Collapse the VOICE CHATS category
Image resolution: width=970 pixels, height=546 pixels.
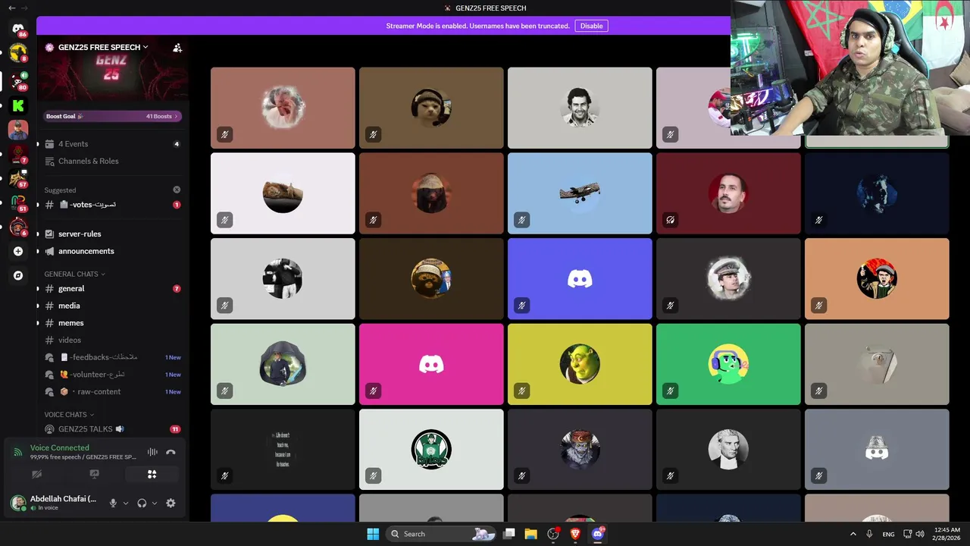tap(69, 415)
